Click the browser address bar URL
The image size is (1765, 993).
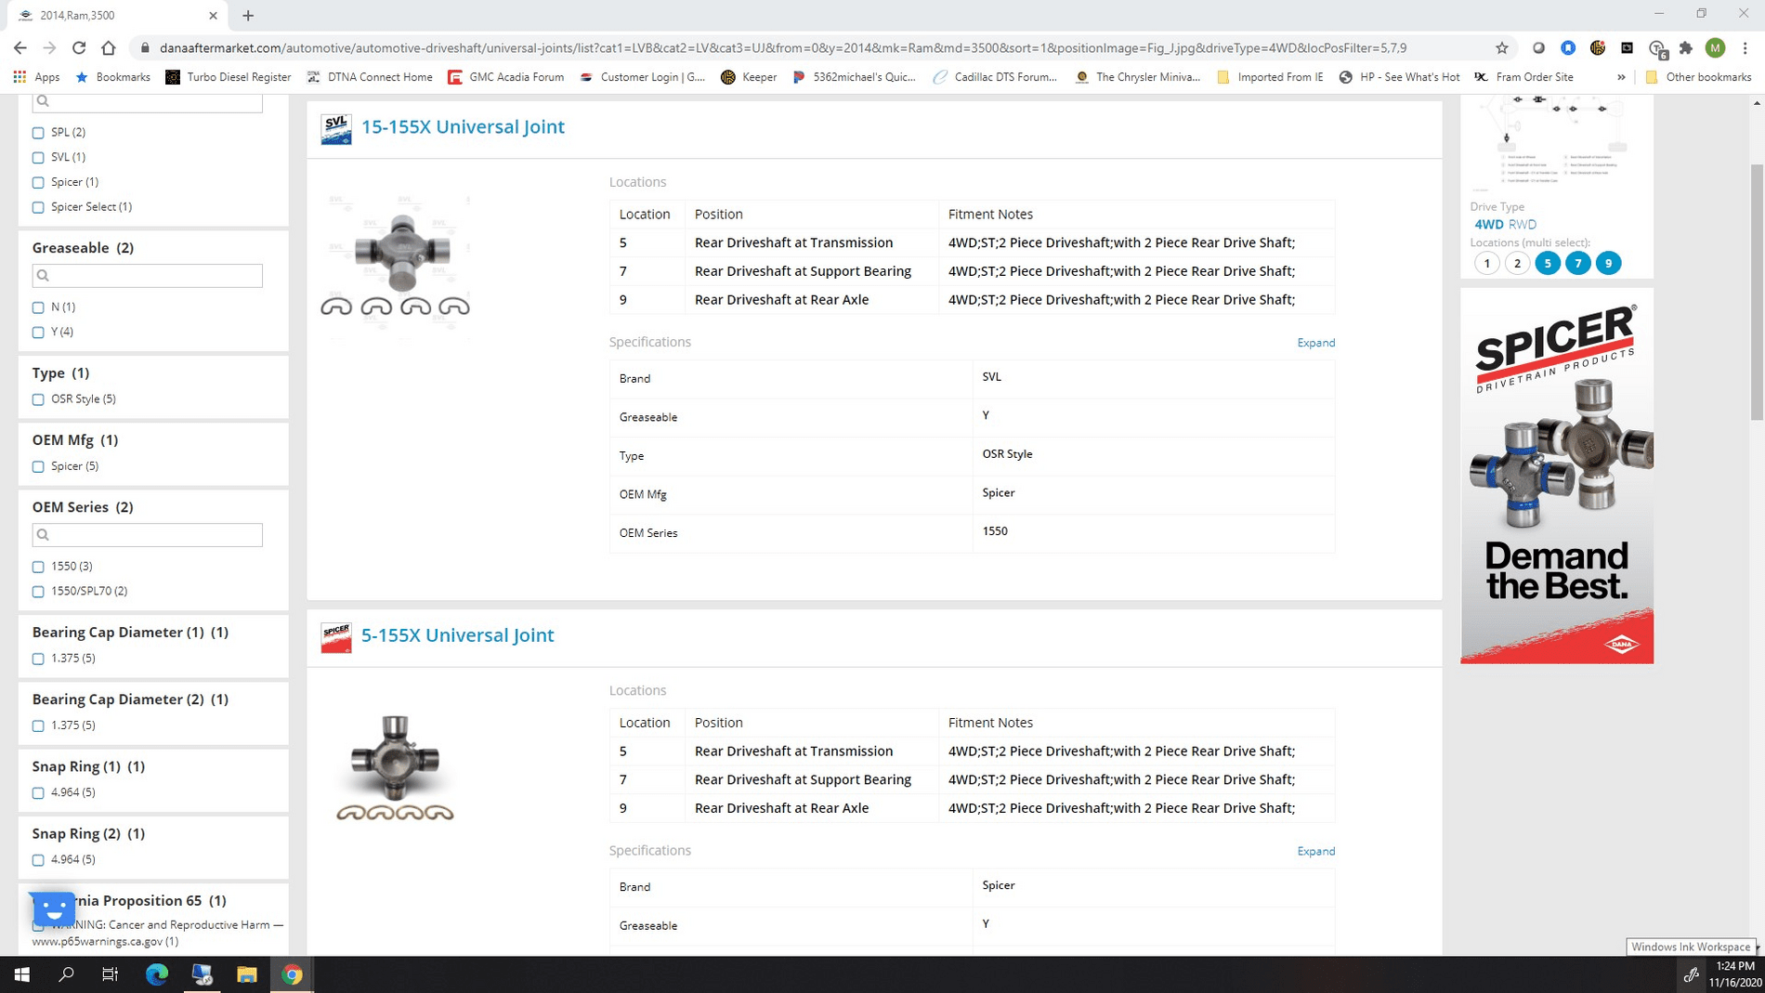point(782,48)
